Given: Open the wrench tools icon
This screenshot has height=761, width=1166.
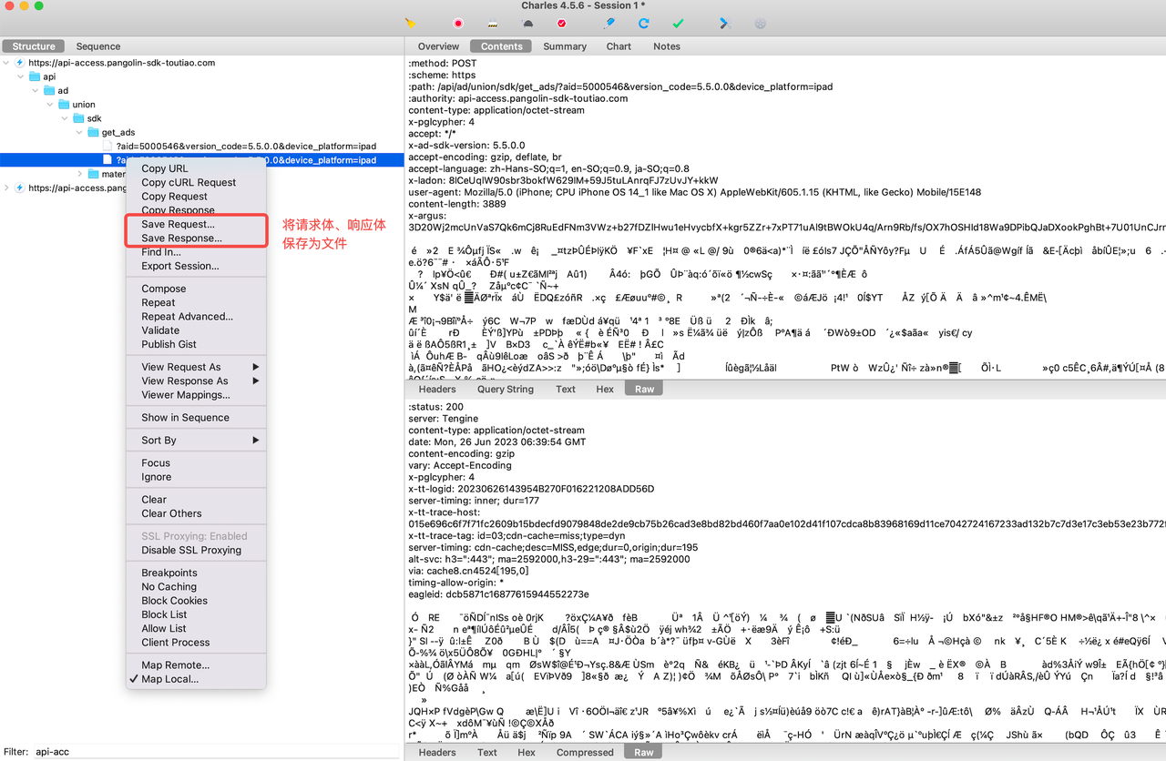Looking at the screenshot, I should (725, 23).
